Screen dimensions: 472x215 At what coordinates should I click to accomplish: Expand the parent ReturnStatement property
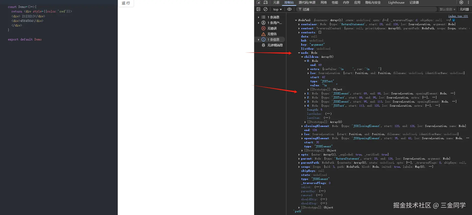299,159
